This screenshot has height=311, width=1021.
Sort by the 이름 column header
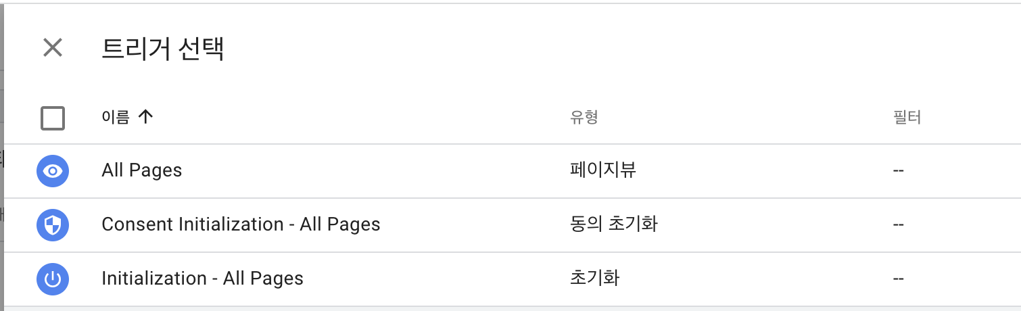(116, 117)
